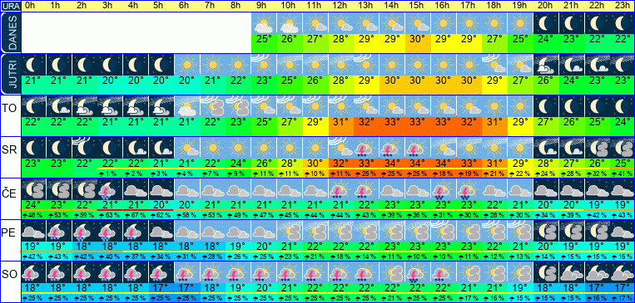
Task: Click the 25° temperature in the JUTRI row
Action: coord(290,81)
